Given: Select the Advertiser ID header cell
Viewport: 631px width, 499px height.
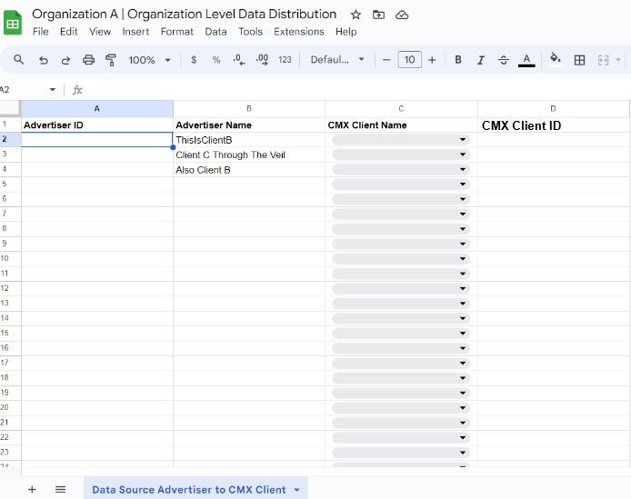Looking at the screenshot, I should tap(97, 125).
